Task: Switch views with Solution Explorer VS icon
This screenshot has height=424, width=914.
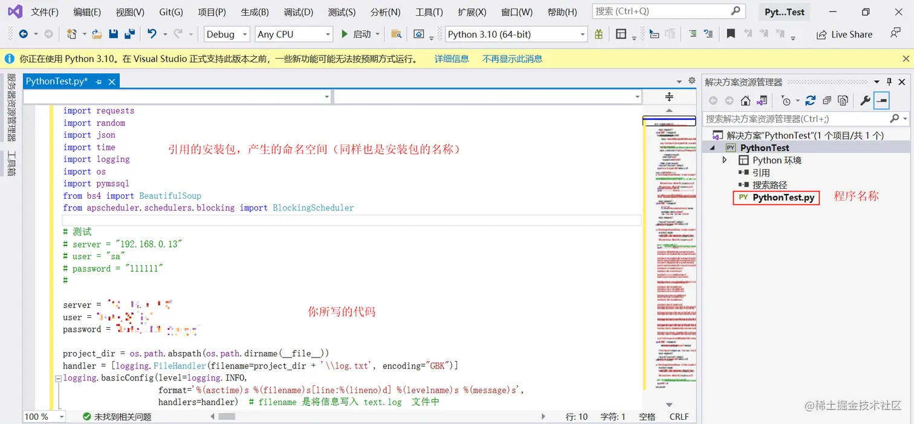Action: 762,101
